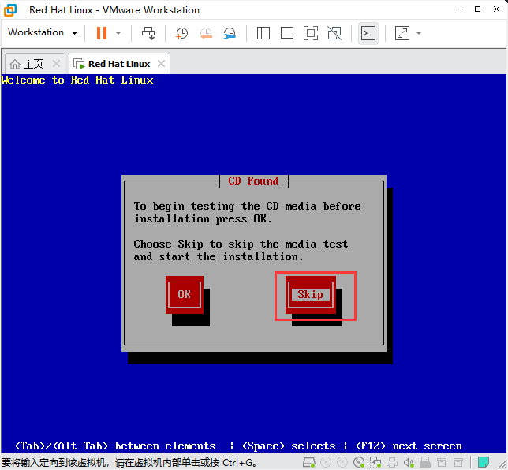Click the sound card status icon

(x=409, y=462)
